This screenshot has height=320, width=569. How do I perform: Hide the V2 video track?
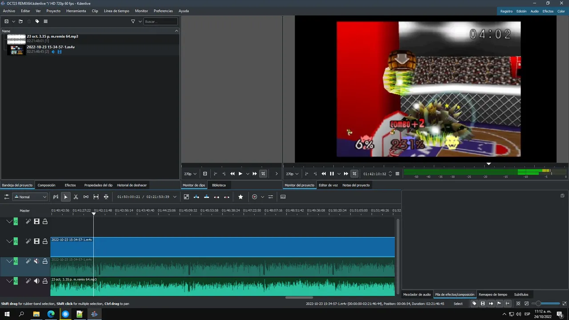point(36,221)
